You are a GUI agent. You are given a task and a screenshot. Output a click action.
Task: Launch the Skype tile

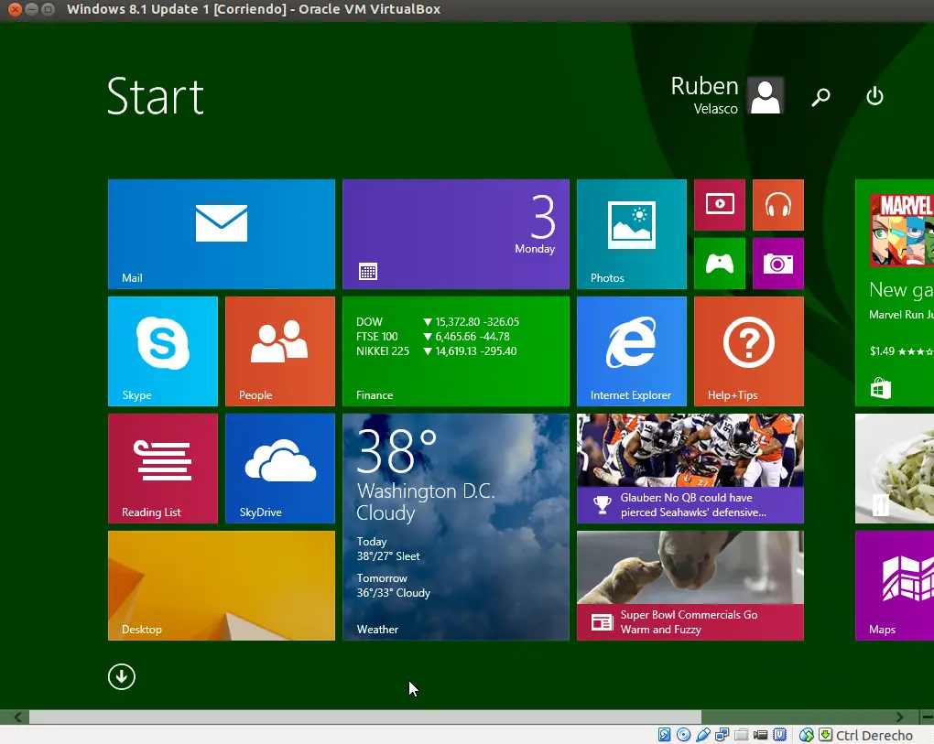pyautogui.click(x=163, y=351)
